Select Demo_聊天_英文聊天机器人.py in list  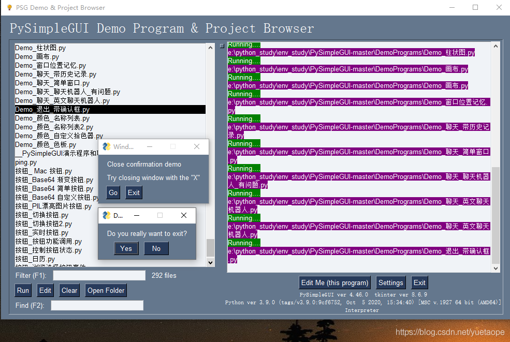110,100
